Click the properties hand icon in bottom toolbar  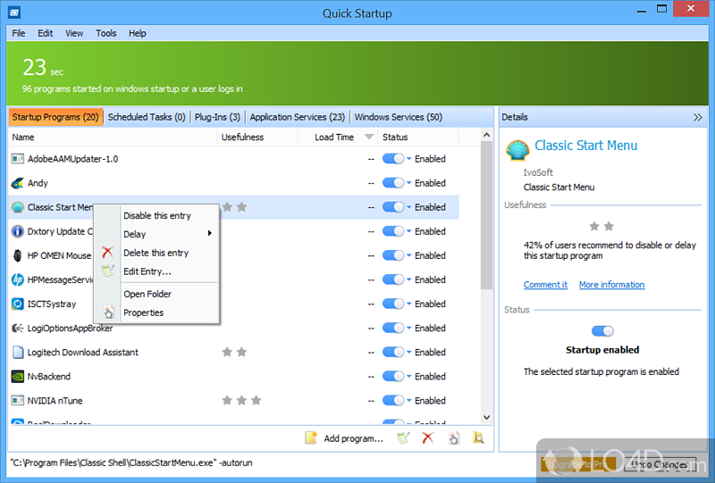pos(453,438)
